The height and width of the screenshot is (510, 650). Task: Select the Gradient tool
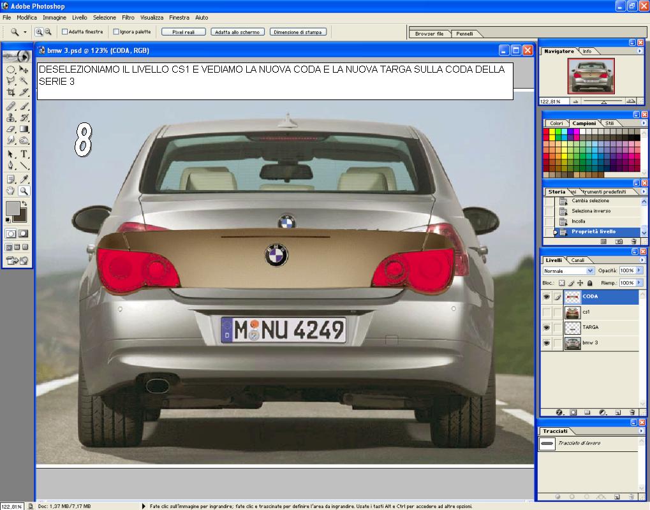24,129
